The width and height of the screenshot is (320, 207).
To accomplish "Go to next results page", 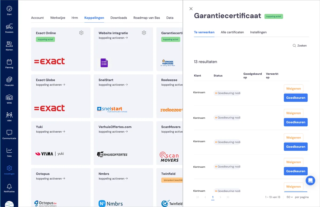I will tap(220, 197).
